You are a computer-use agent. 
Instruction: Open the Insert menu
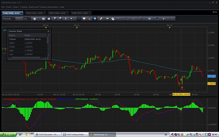point(16,7)
